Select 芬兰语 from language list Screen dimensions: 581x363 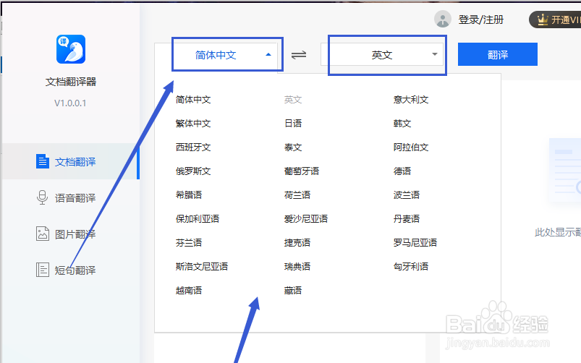click(189, 243)
